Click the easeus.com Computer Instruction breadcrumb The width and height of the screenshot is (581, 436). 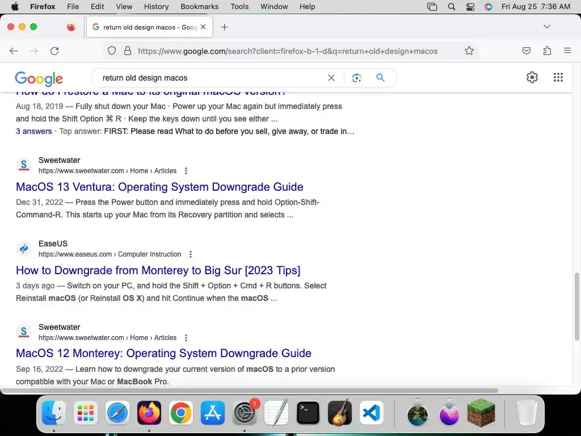click(110, 254)
